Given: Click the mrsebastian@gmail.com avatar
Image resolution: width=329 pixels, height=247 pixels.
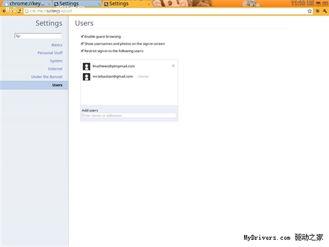Looking at the screenshot, I should (x=86, y=77).
